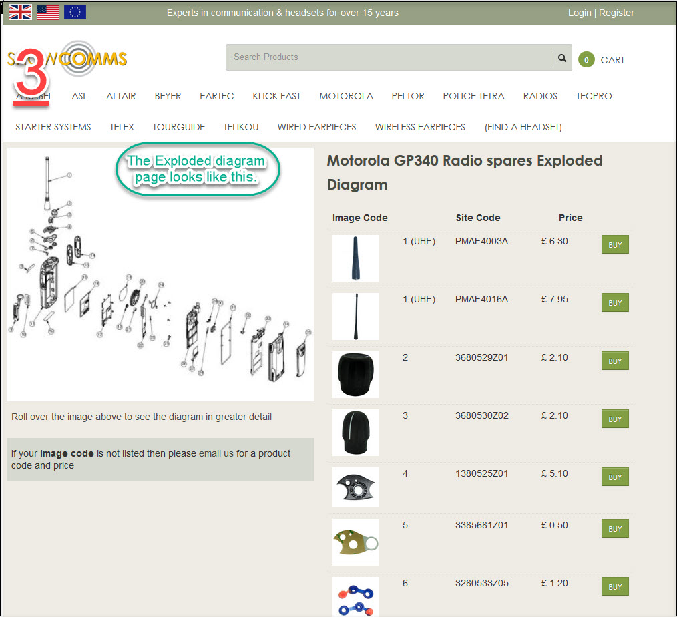This screenshot has height=617, width=677.
Task: Select the UK flag icon
Action: (20, 12)
